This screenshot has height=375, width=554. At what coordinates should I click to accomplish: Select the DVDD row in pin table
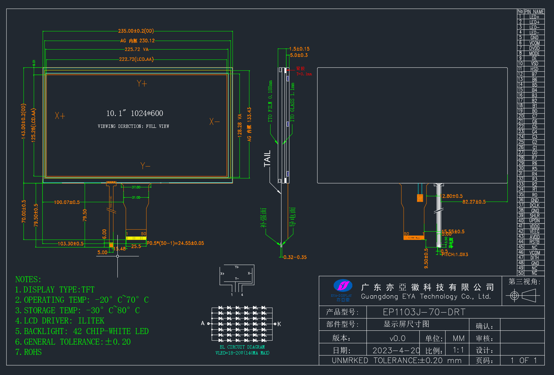531,48
